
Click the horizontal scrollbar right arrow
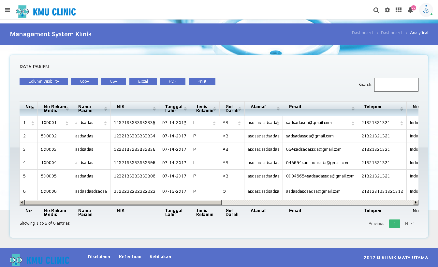pos(416,203)
